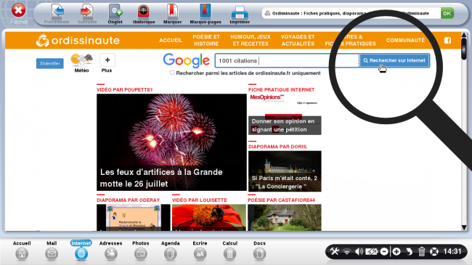The height and width of the screenshot is (265, 472).
Task: Click the undo arrow tray icon
Action: [409, 251]
